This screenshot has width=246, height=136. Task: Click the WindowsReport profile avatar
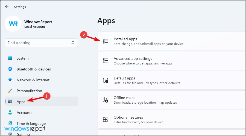pyautogui.click(x=13, y=24)
